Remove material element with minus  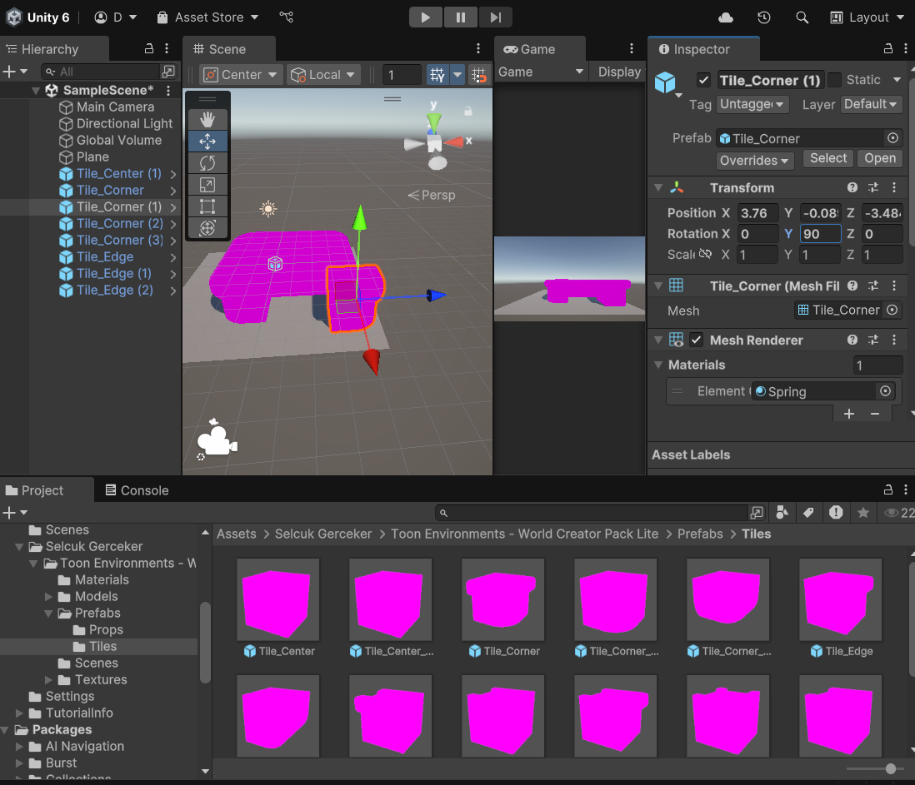click(875, 414)
